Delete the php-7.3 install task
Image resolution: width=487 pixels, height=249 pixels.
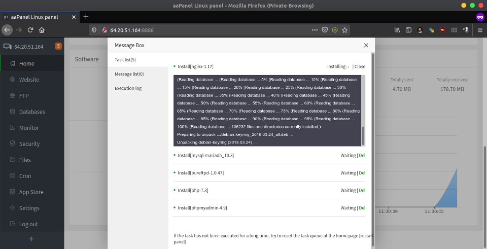pos(362,190)
